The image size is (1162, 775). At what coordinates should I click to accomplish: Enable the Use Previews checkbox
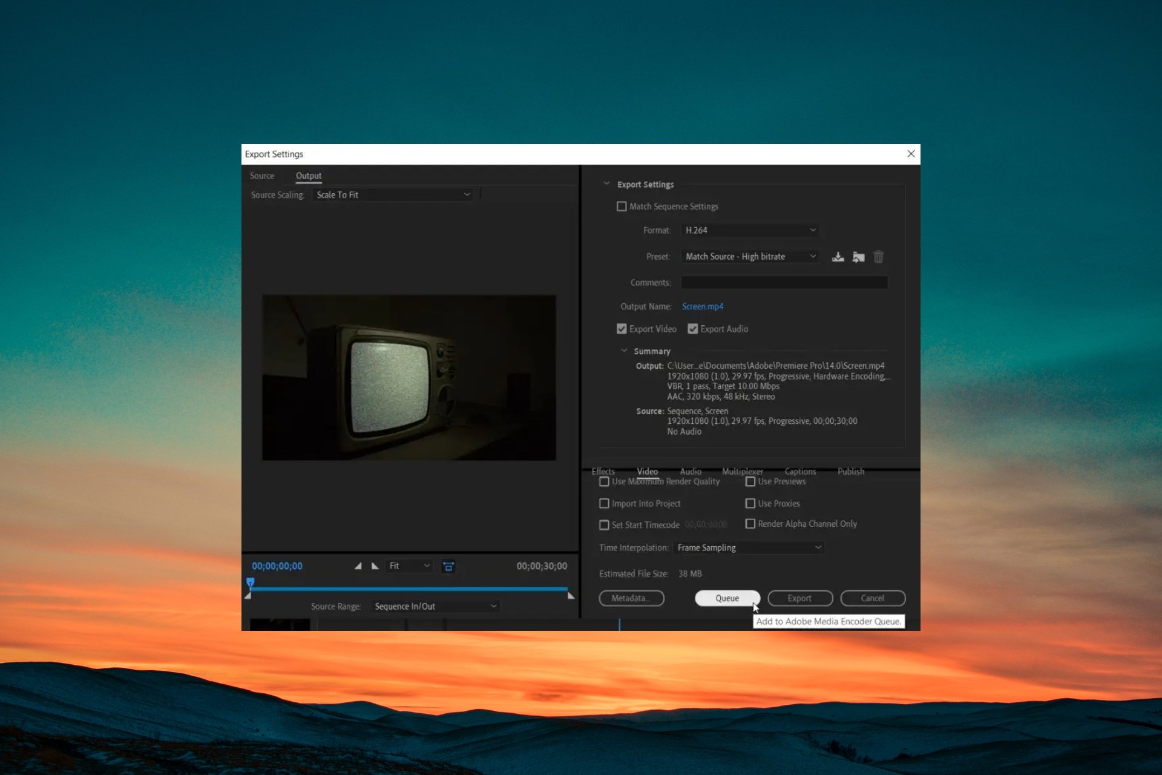tap(750, 481)
